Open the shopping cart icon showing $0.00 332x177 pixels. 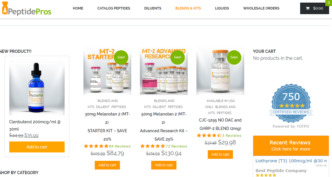pyautogui.click(x=314, y=8)
